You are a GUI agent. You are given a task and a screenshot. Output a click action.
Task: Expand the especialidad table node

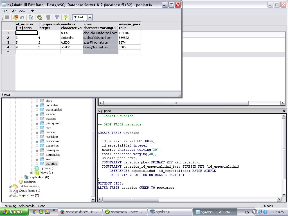[x=37, y=110]
